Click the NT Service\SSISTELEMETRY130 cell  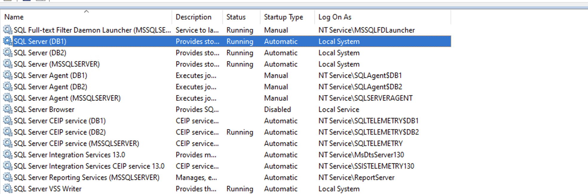[x=366, y=166]
